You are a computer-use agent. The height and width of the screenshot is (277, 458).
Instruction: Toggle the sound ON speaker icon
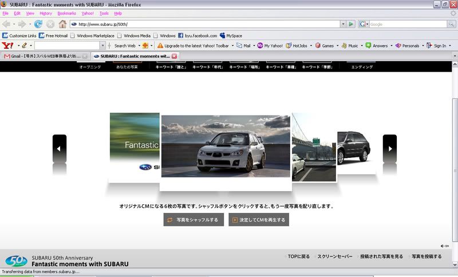click(445, 246)
